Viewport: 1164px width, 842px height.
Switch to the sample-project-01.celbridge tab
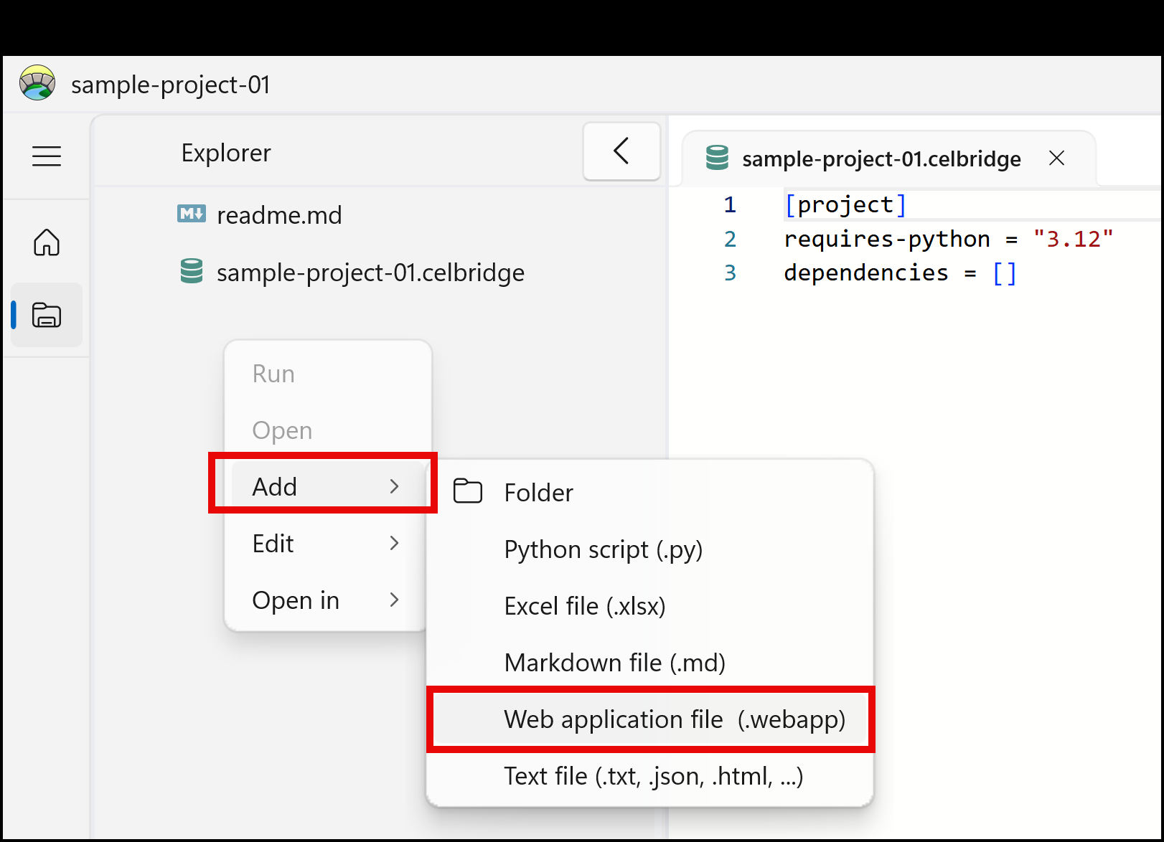[x=881, y=159]
